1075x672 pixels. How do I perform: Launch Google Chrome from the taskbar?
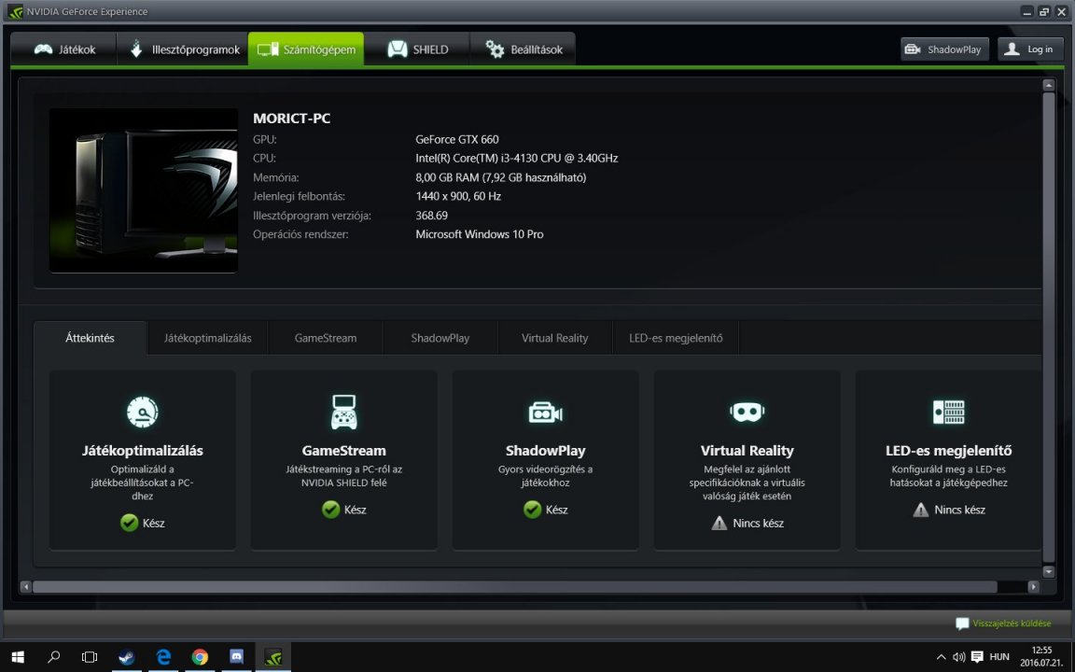(x=200, y=657)
